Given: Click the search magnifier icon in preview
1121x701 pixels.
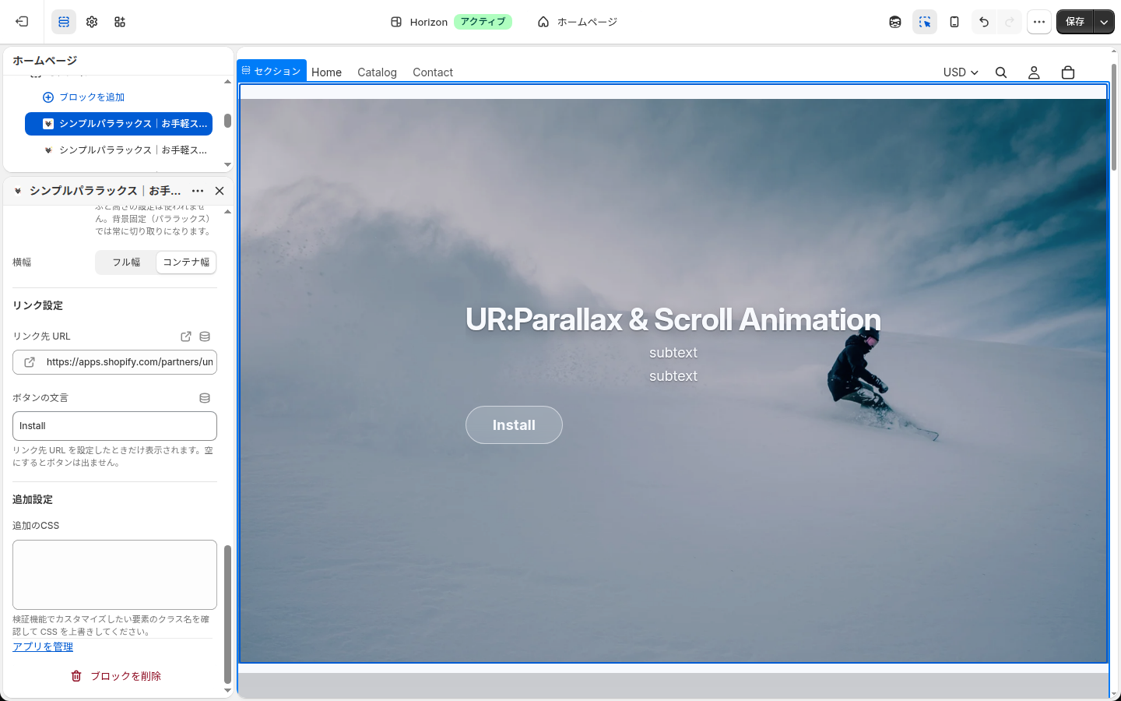Looking at the screenshot, I should 1001,72.
